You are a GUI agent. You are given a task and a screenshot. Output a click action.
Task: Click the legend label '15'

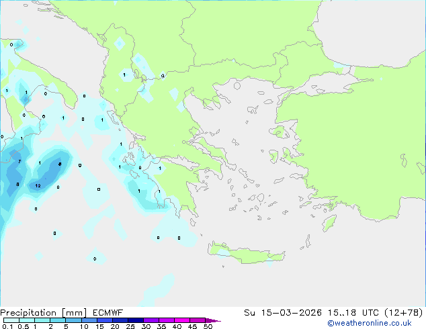point(99,326)
